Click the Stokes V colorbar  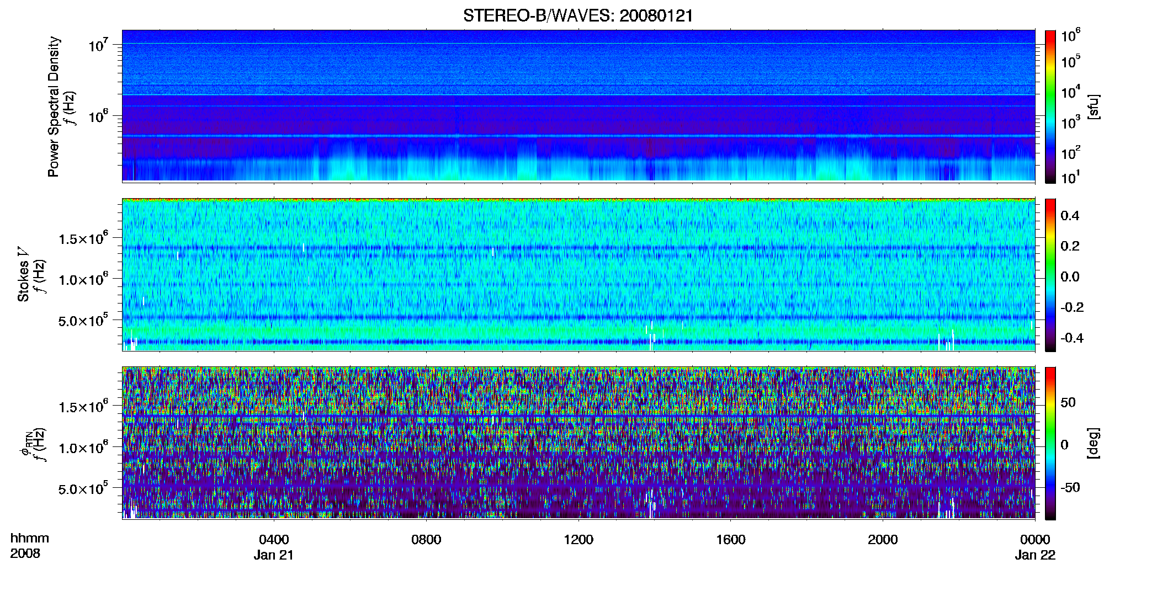[x=1050, y=275]
